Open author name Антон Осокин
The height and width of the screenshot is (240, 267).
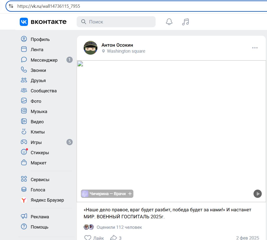point(117,45)
